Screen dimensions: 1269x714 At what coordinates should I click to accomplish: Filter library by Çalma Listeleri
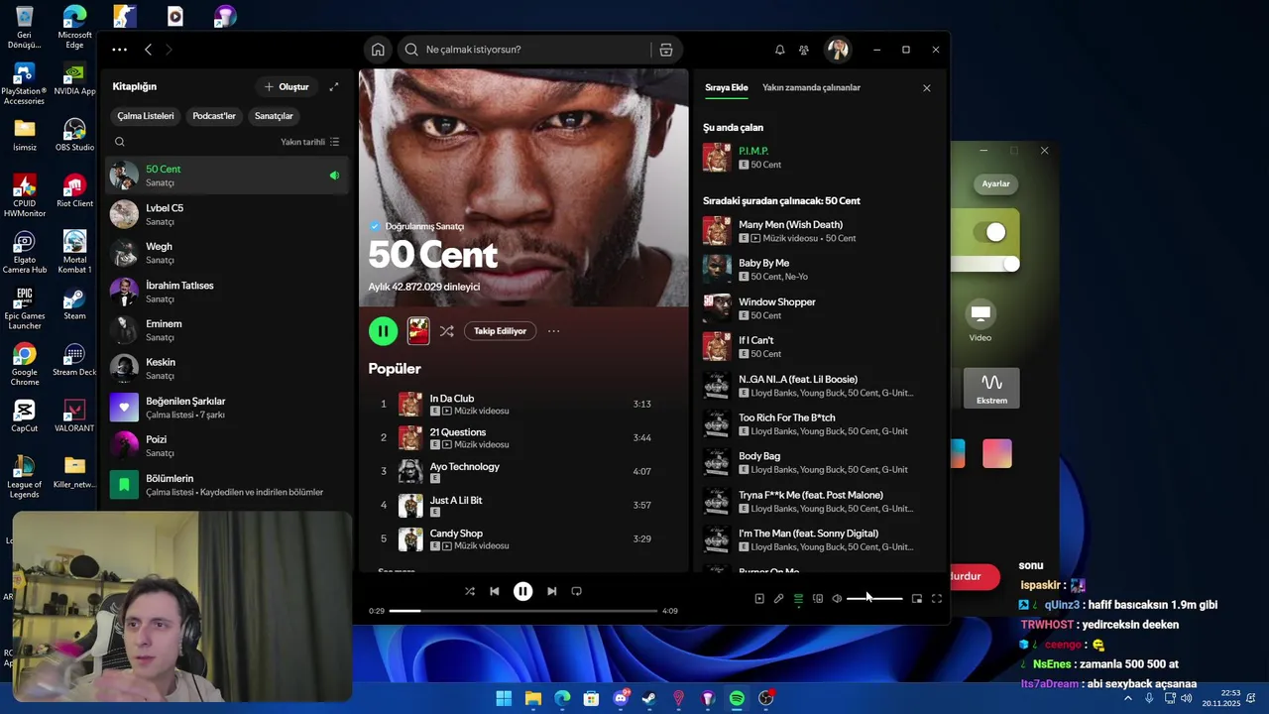(146, 116)
